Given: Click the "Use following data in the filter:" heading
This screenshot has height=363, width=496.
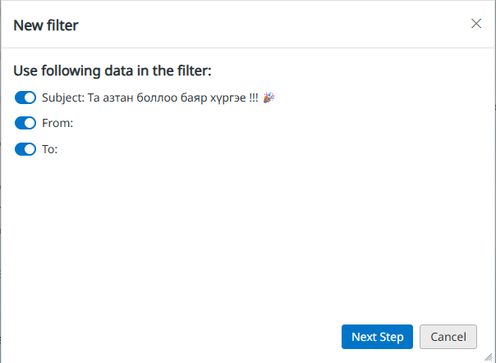Looking at the screenshot, I should pyautogui.click(x=113, y=70).
